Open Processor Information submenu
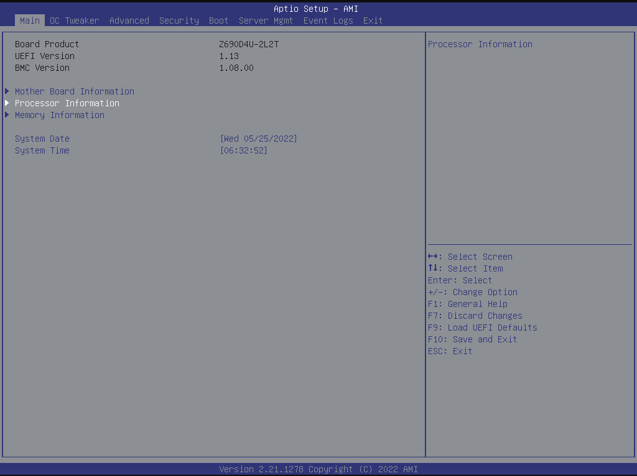The width and height of the screenshot is (637, 476). (x=67, y=103)
